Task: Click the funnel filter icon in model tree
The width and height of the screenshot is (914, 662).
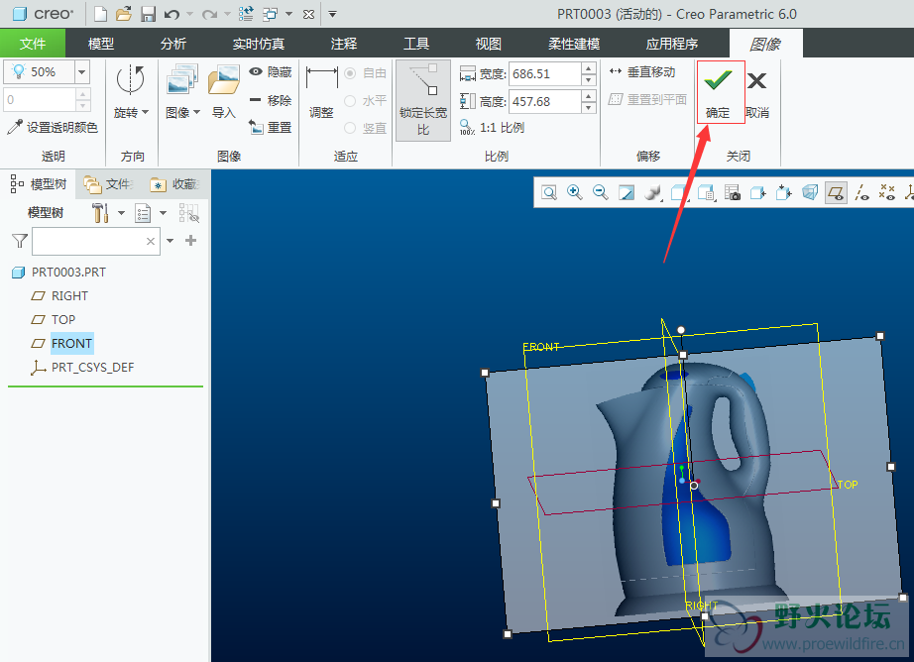Action: 20,241
